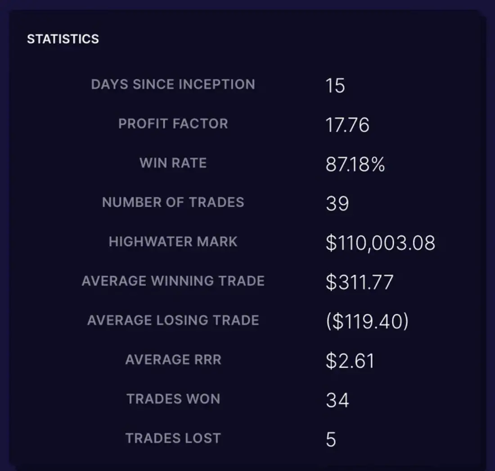Select the profit factor value 17.76
The height and width of the screenshot is (471, 495).
347,125
